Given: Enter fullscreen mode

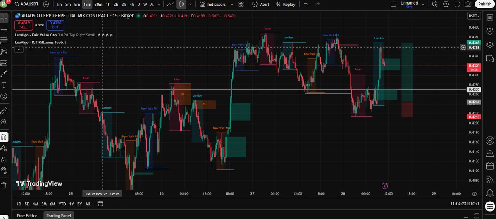Looking at the screenshot, I should click(457, 4).
